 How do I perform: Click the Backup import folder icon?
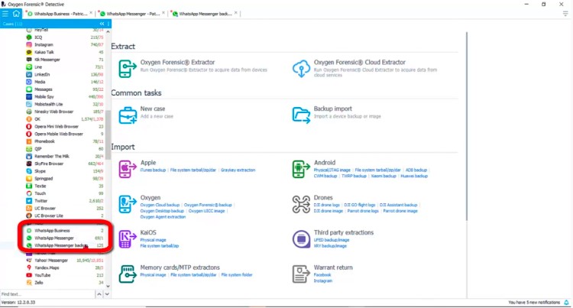pos(301,112)
